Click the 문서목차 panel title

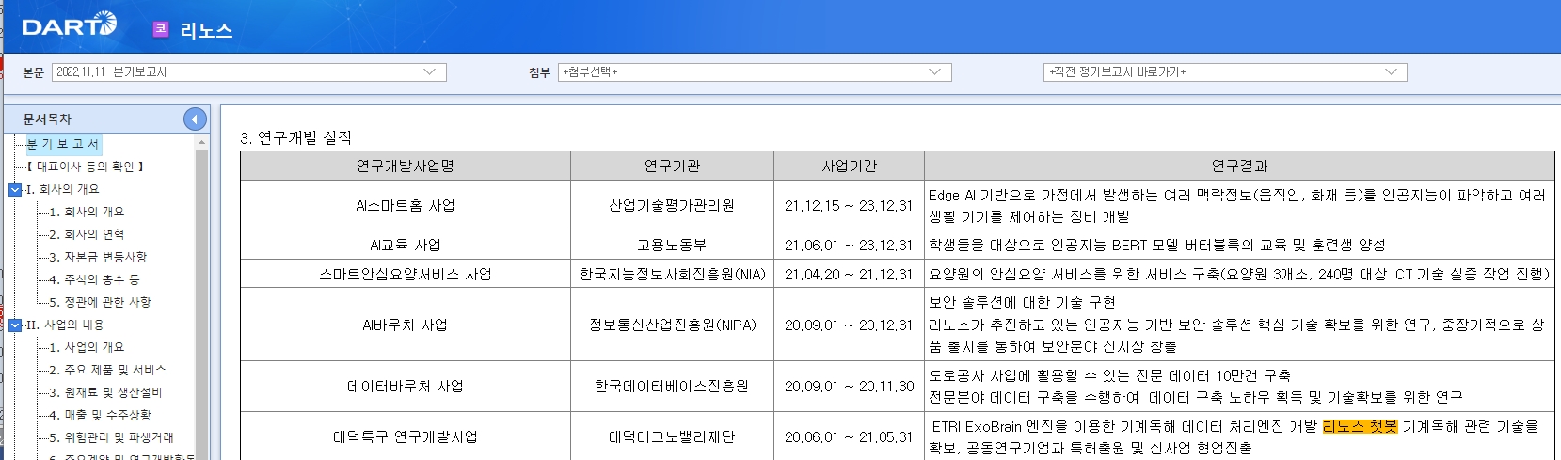coord(47,119)
